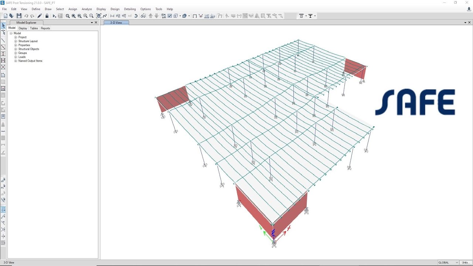Click the New Model icon
The width and height of the screenshot is (473, 266).
pyautogui.click(x=6, y=16)
